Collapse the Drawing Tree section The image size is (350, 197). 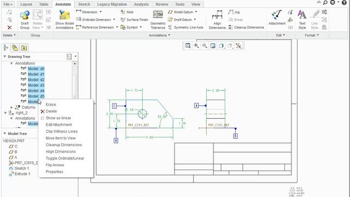(5, 56)
